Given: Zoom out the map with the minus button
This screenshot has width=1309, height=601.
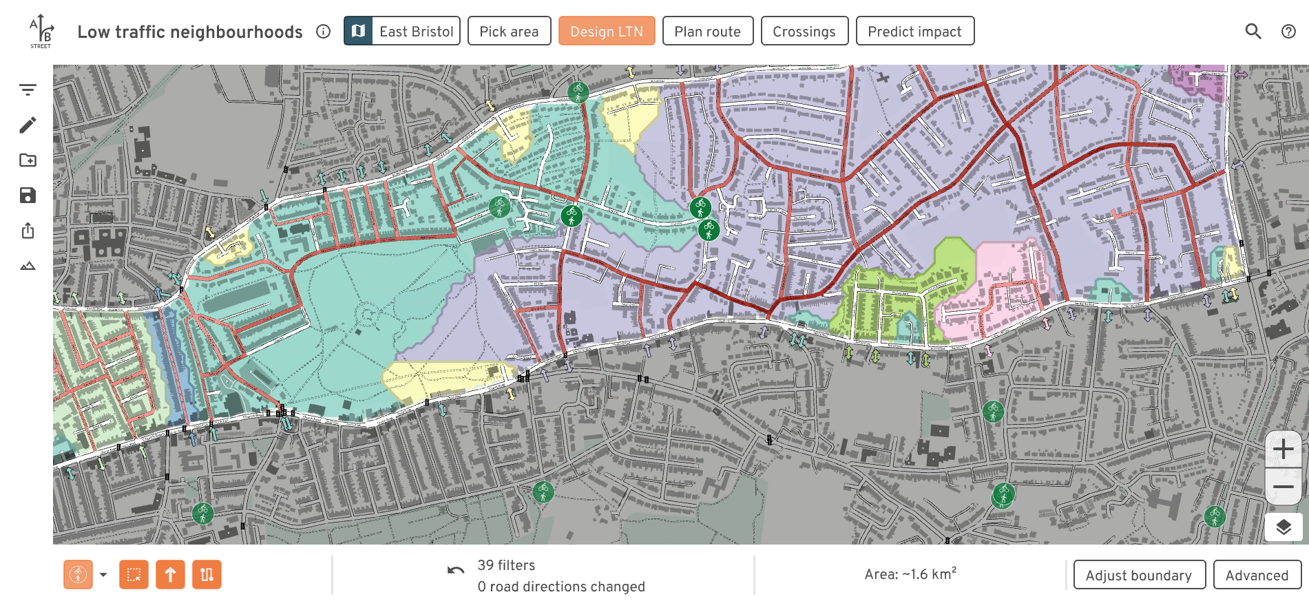Looking at the screenshot, I should [x=1283, y=487].
